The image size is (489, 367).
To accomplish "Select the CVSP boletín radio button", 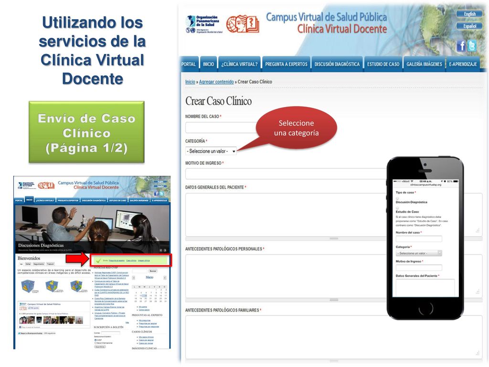I will tap(96, 340).
